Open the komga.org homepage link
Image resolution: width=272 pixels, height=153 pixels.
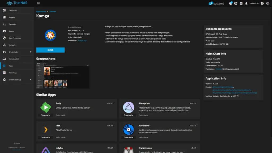coord(82,40)
